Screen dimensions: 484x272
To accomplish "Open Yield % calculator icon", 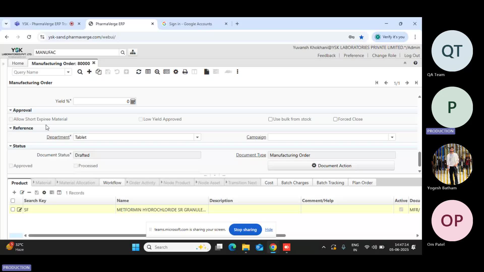I will (x=133, y=101).
